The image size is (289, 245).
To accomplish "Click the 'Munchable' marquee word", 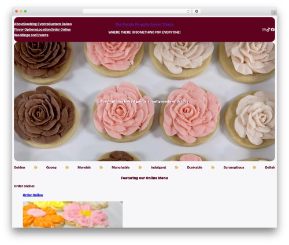I will pos(120,167).
